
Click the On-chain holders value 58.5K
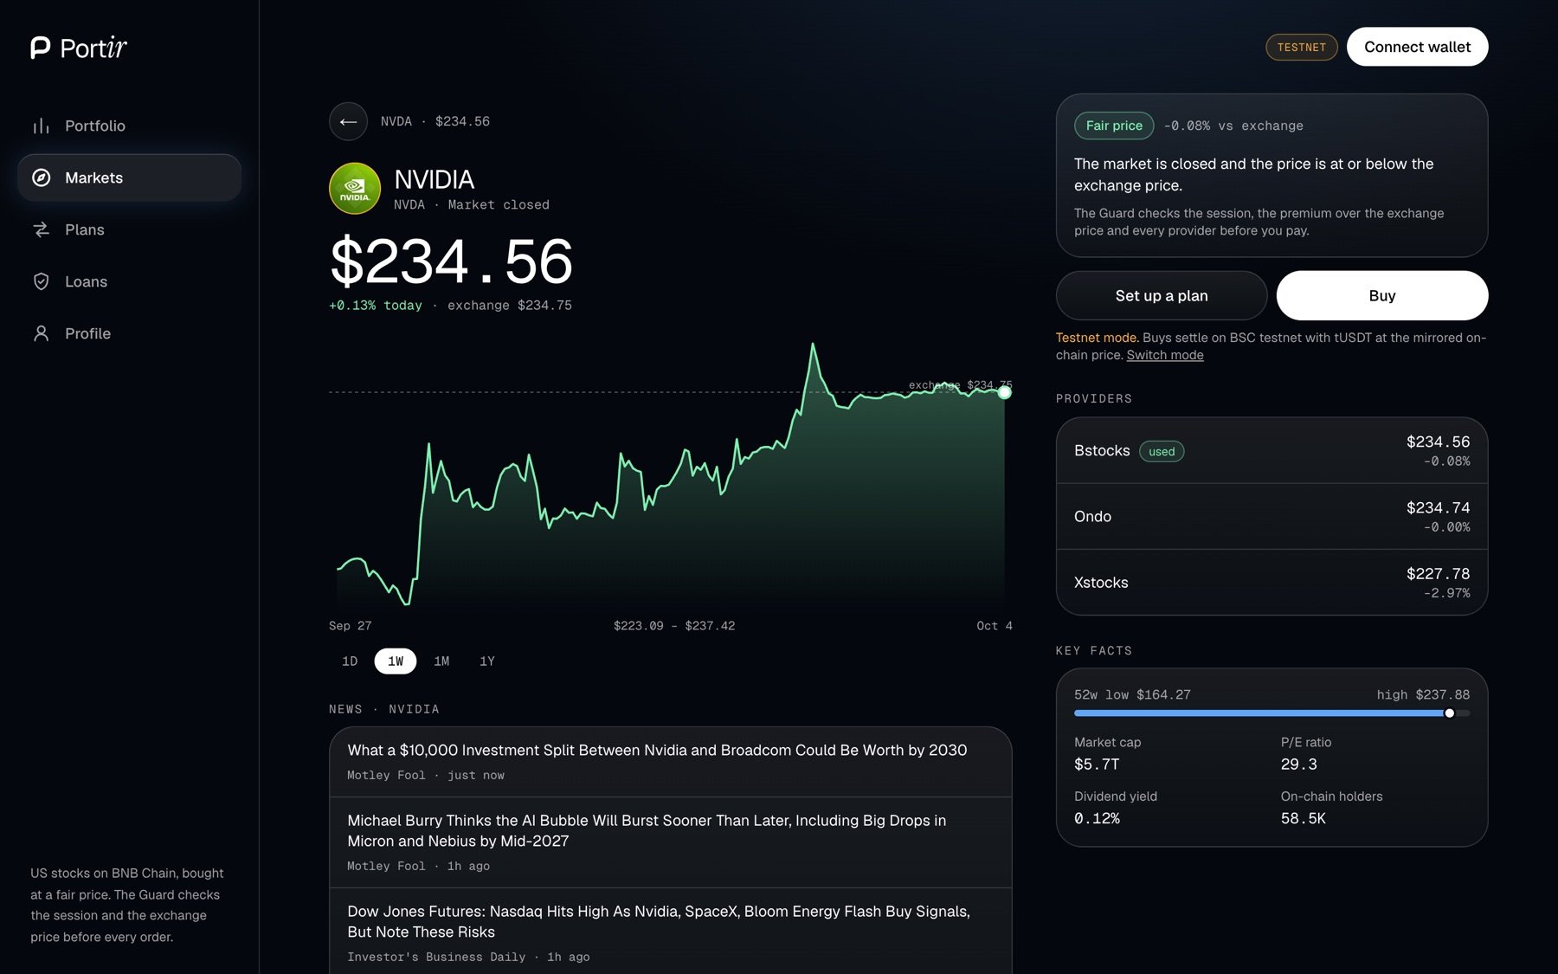tap(1304, 819)
